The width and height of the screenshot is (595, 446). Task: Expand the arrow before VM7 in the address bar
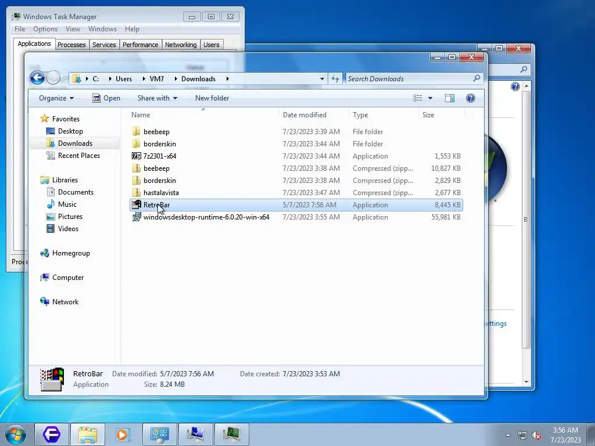tap(144, 79)
